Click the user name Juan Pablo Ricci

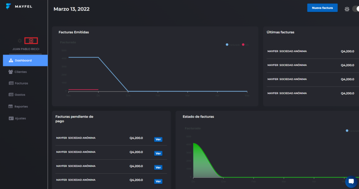[x=25, y=49]
